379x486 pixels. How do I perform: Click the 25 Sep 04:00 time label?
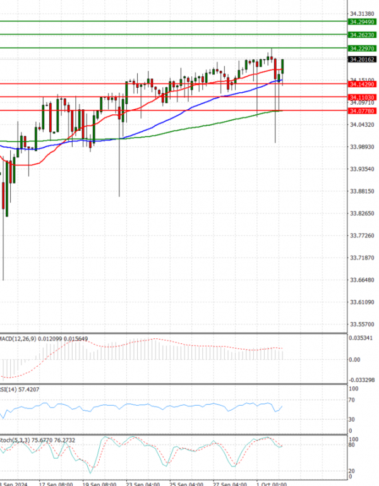[187, 484]
